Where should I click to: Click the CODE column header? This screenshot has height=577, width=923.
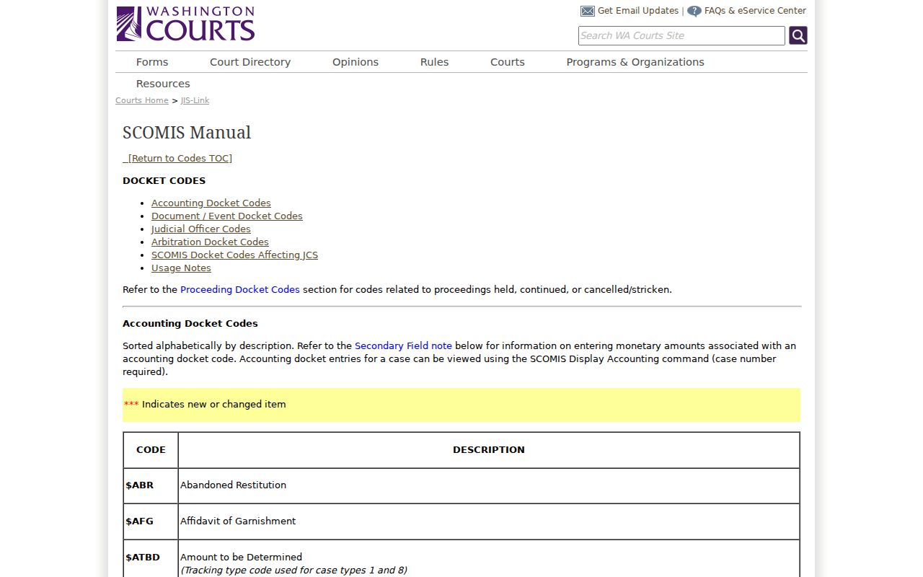point(151,450)
